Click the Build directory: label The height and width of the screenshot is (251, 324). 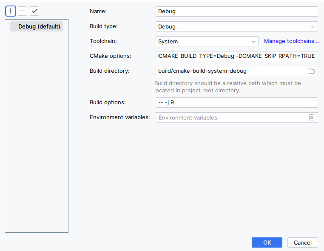[110, 71]
